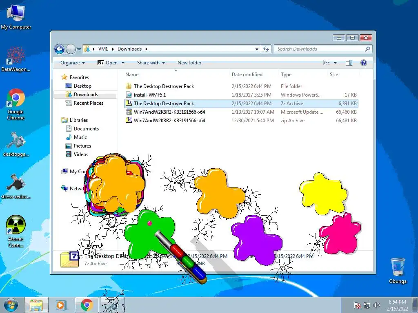Minimize the Downloads Explorer window
Image resolution: width=418 pixels, height=313 pixels.
click(339, 38)
